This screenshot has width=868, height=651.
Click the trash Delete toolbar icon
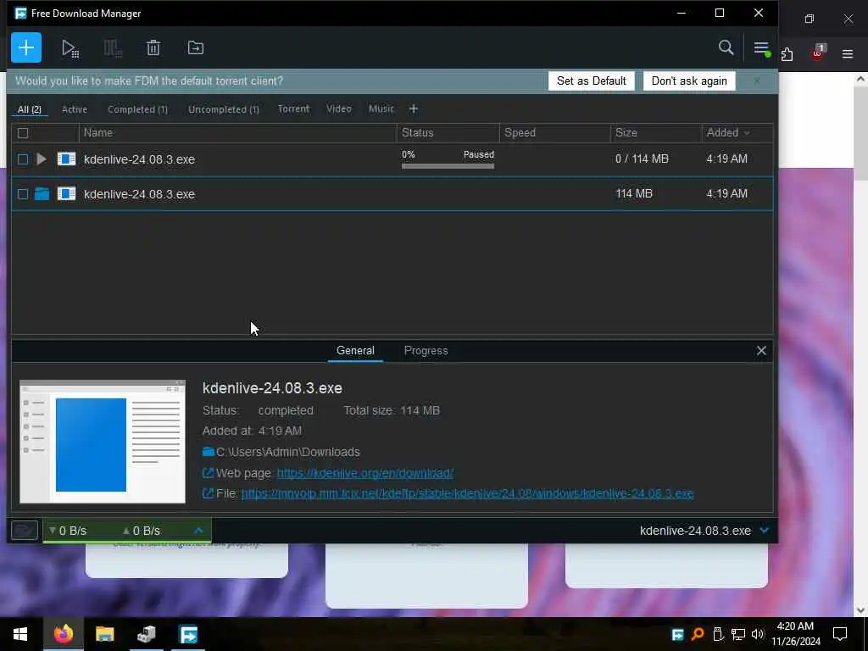point(153,48)
